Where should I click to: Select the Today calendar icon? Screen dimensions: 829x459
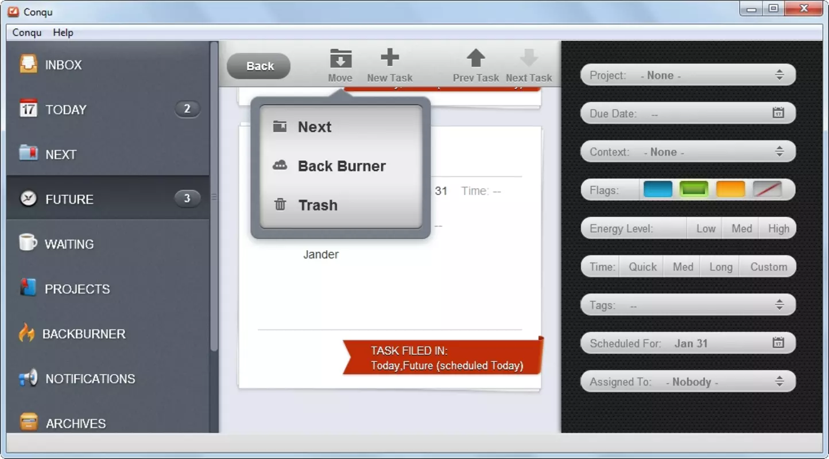point(28,108)
